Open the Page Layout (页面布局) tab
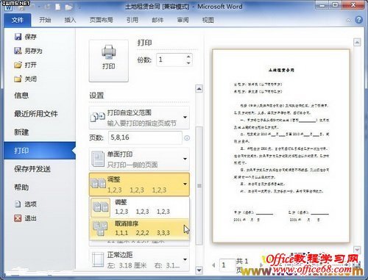This screenshot has width=368, height=280. (101, 20)
